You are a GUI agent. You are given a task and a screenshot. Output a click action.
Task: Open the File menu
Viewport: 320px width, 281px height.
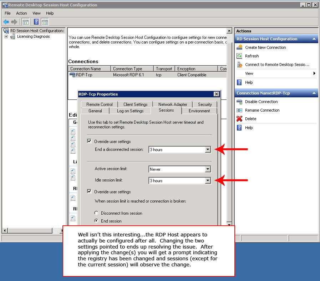pyautogui.click(x=7, y=13)
